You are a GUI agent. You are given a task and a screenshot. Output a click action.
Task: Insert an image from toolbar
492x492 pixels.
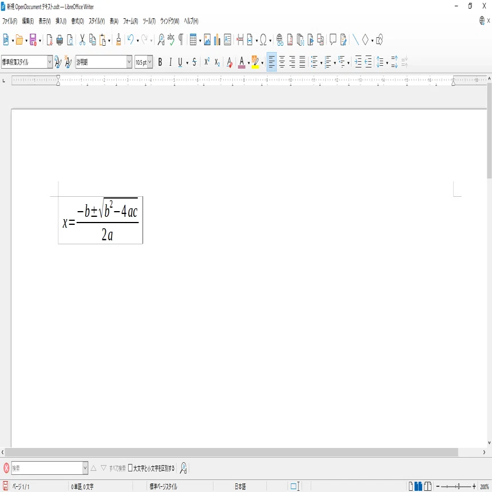click(x=207, y=40)
